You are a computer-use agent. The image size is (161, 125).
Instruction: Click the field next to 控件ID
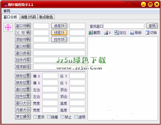(x=77, y=39)
